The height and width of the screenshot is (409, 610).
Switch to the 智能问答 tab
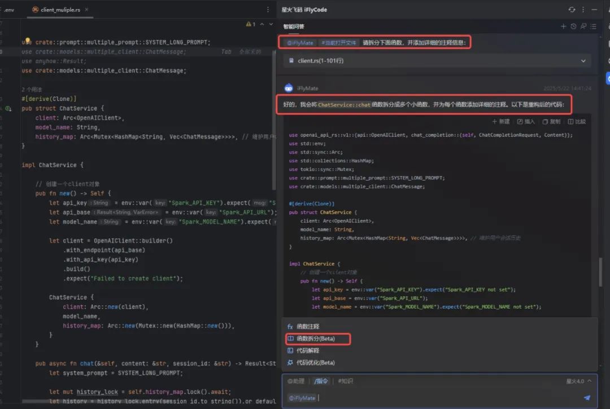294,27
